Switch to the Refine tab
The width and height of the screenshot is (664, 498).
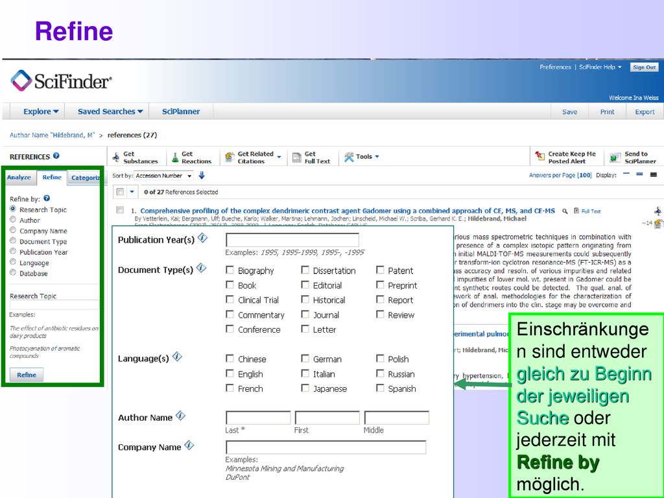[x=52, y=177]
